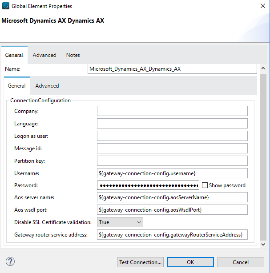270x273 pixels.
Task: Click the help question mark icon
Action: tap(10, 261)
